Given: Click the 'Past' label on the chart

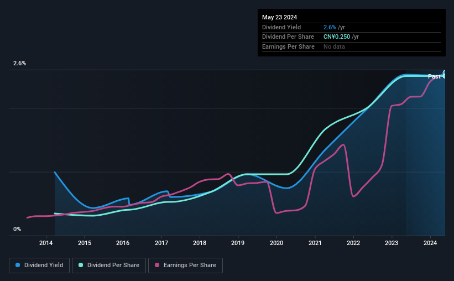Looking at the screenshot, I should click(x=434, y=76).
